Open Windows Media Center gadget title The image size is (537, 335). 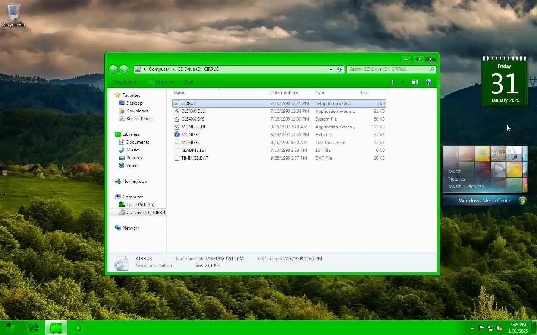pos(485,201)
